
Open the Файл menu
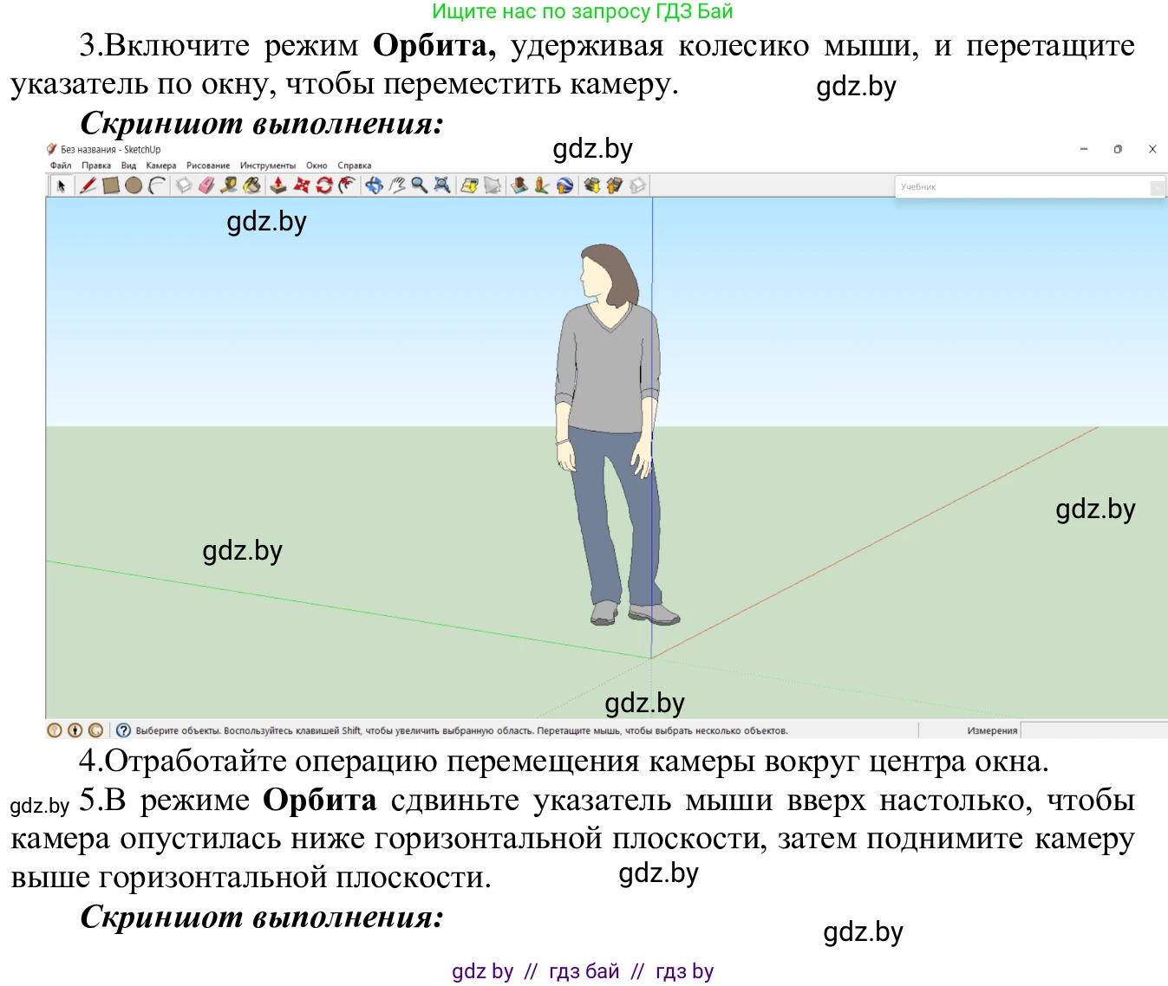[61, 165]
